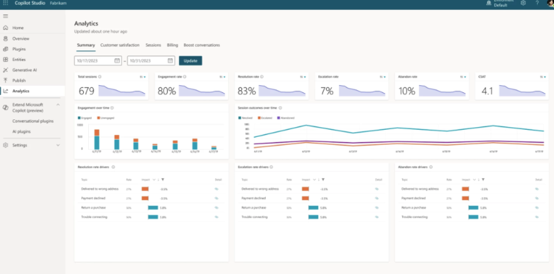The image size is (554, 274).
Task: Click info icon beside Session outcomes over time
Action: point(280,108)
